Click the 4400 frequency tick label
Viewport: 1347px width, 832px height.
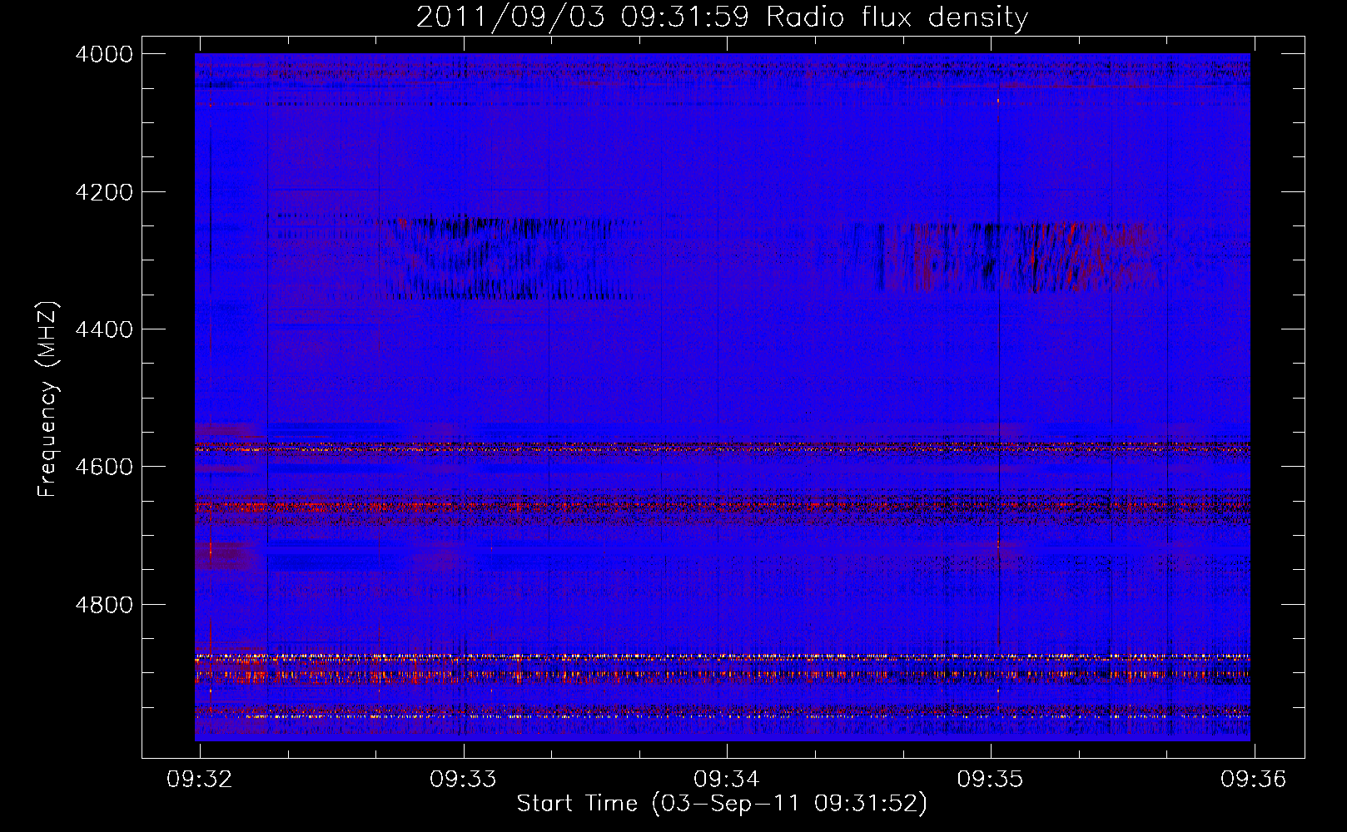click(104, 329)
